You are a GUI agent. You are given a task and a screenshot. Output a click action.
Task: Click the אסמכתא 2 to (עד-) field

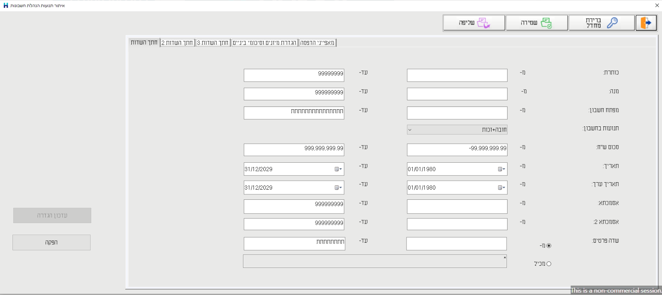[294, 224]
